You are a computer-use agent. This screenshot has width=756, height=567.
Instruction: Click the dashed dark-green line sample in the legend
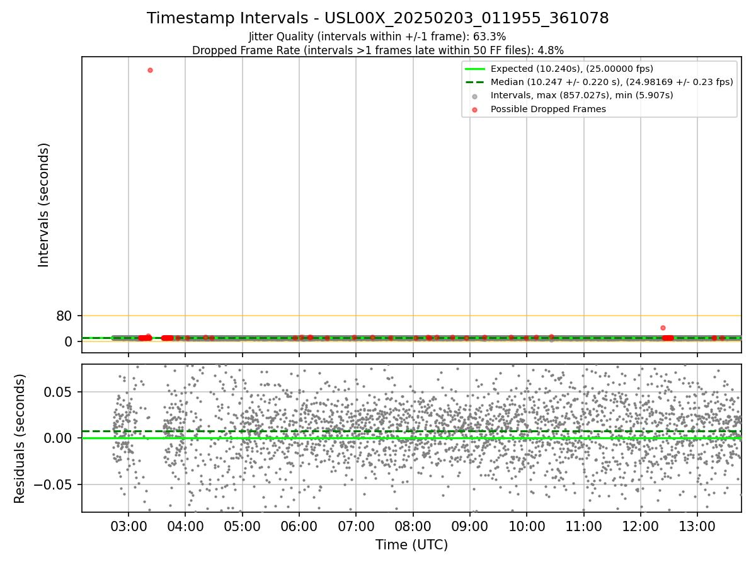[x=474, y=82]
